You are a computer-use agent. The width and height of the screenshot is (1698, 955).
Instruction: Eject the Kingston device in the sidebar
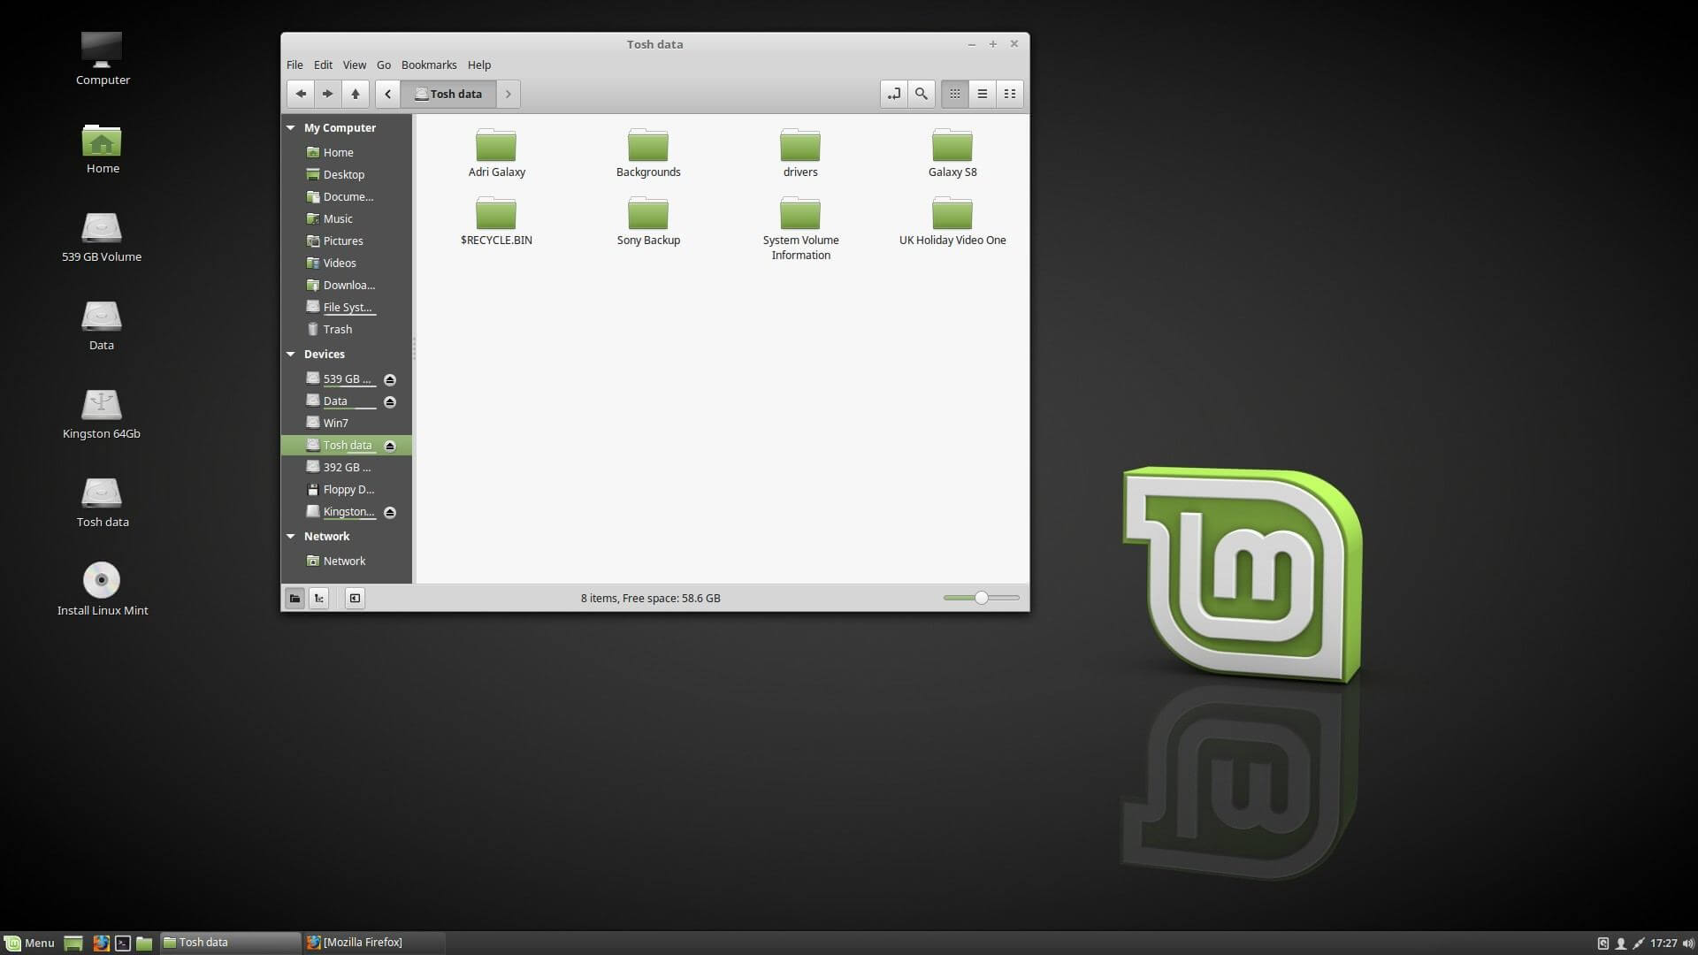(x=390, y=512)
